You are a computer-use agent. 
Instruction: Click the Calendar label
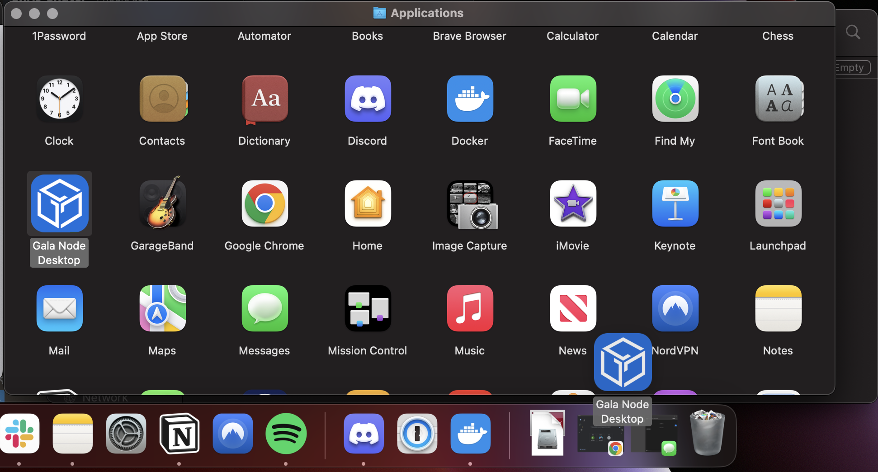point(675,36)
